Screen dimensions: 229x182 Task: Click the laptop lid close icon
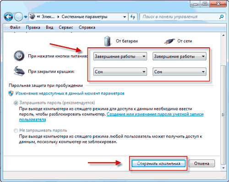pos(19,71)
